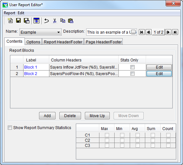The width and height of the screenshot is (183, 165).
Task: Open the Report menu
Action: (9, 13)
